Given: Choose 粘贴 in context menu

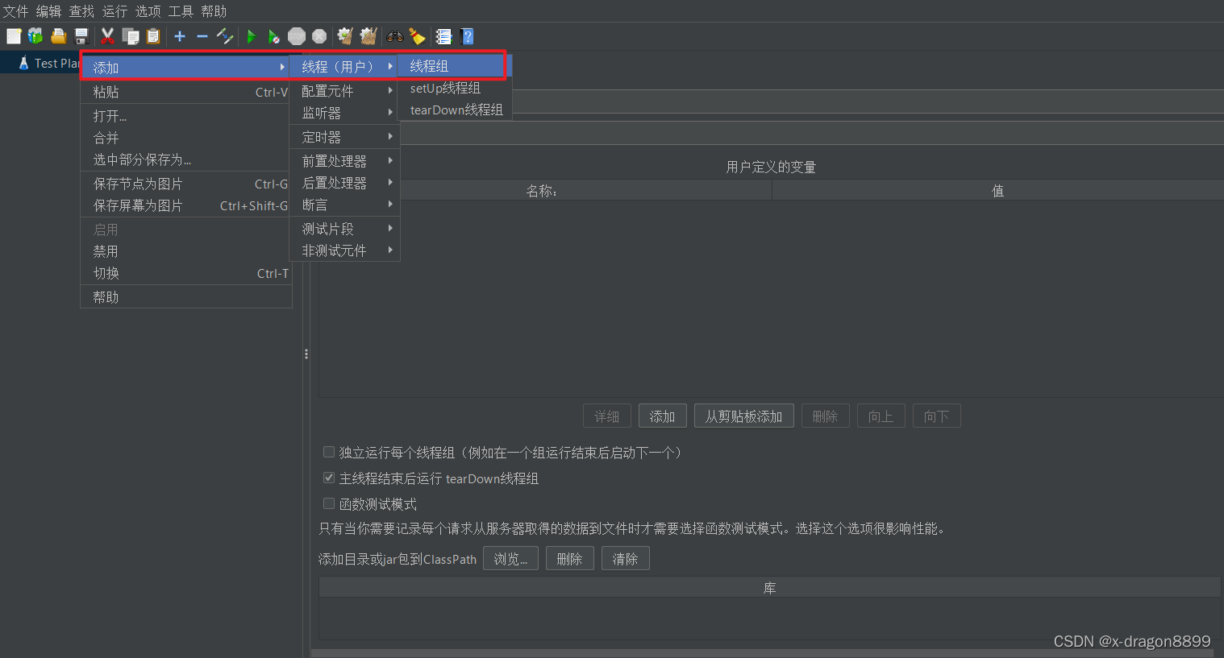Looking at the screenshot, I should click(x=185, y=92).
